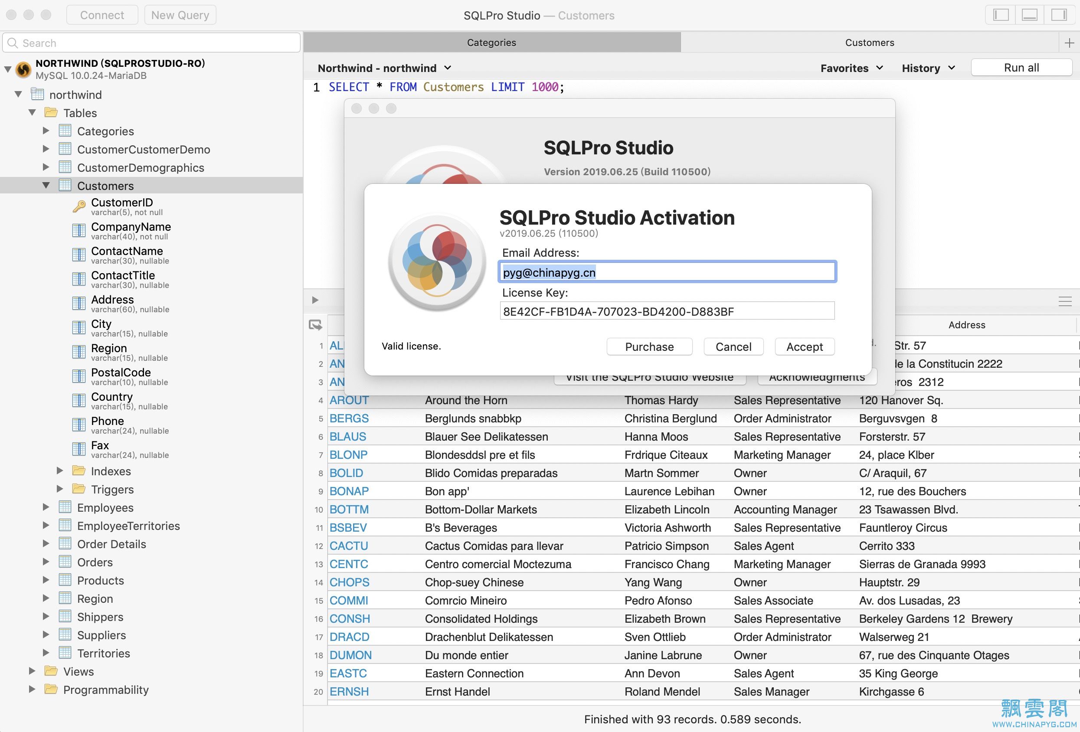Toggle the left sidebar panel icon
The height and width of the screenshot is (732, 1080).
pos(1001,15)
